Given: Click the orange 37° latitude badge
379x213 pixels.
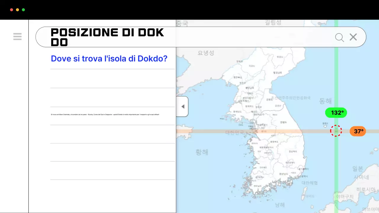Looking at the screenshot, I should 358,131.
